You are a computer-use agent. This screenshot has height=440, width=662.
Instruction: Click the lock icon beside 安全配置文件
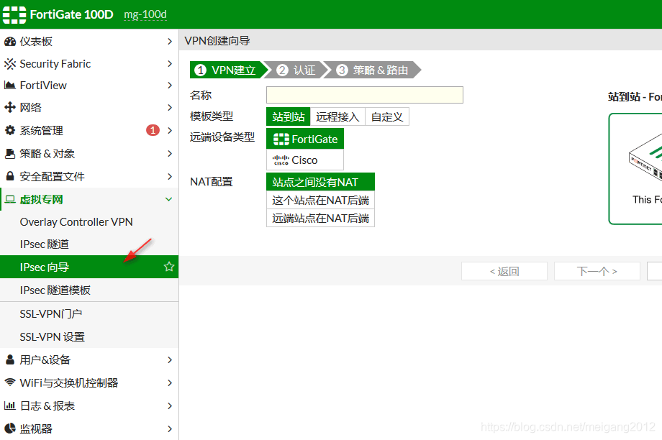coord(9,176)
